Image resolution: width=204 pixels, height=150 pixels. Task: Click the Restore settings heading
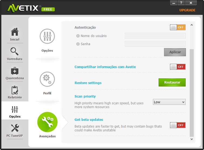88,83
